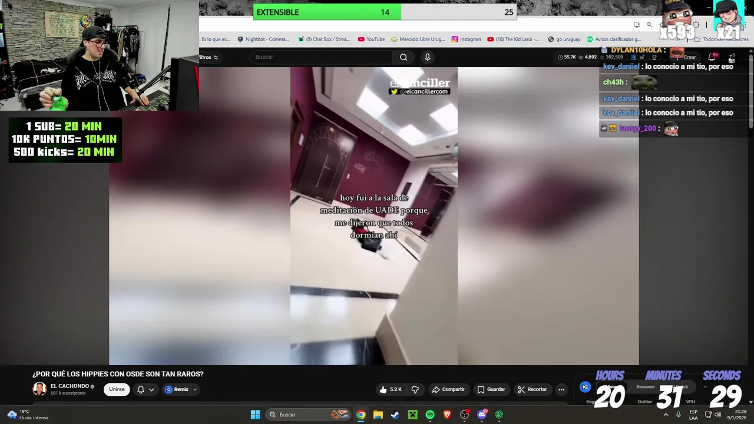Expand the notification bell dropdown chevron
This screenshot has height=424, width=754.
click(151, 389)
